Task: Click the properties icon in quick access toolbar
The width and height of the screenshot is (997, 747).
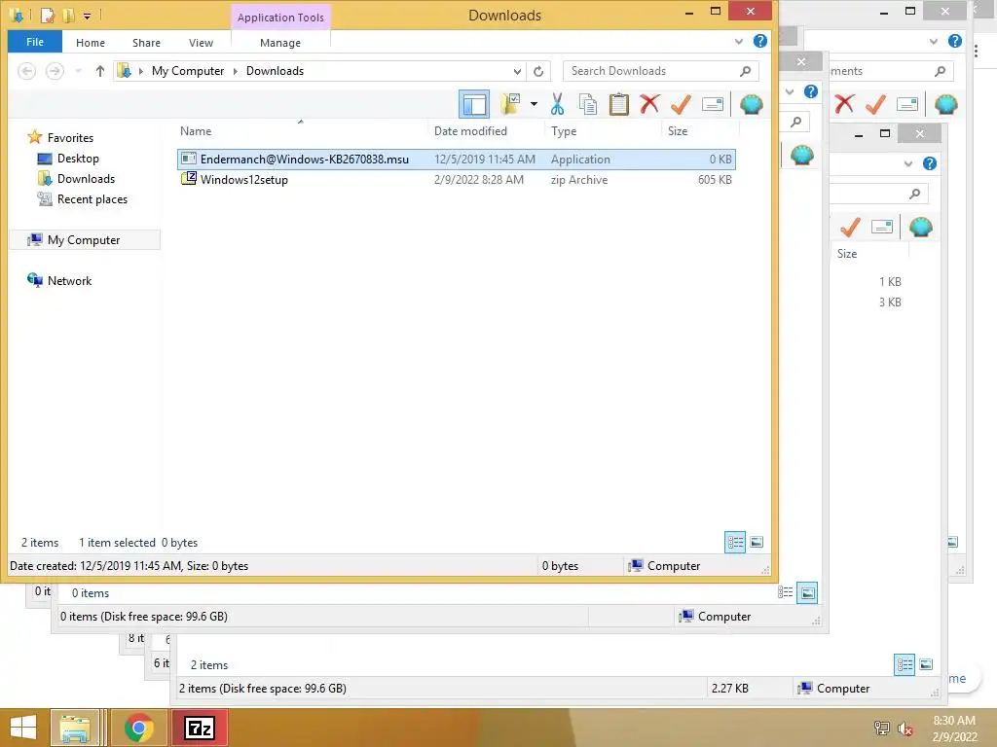Action: click(x=47, y=15)
